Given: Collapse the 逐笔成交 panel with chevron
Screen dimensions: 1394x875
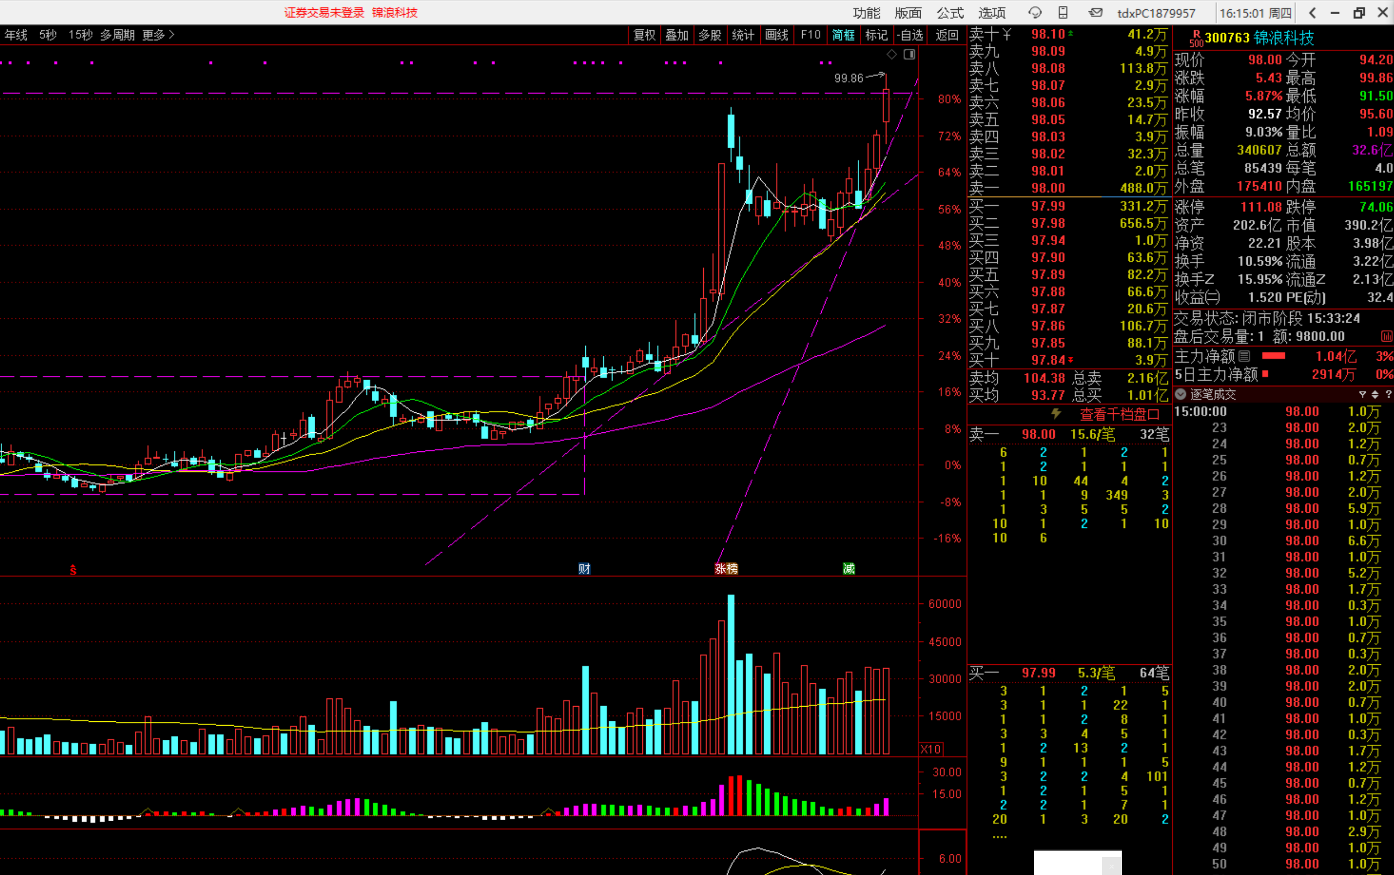Looking at the screenshot, I should tap(1181, 395).
